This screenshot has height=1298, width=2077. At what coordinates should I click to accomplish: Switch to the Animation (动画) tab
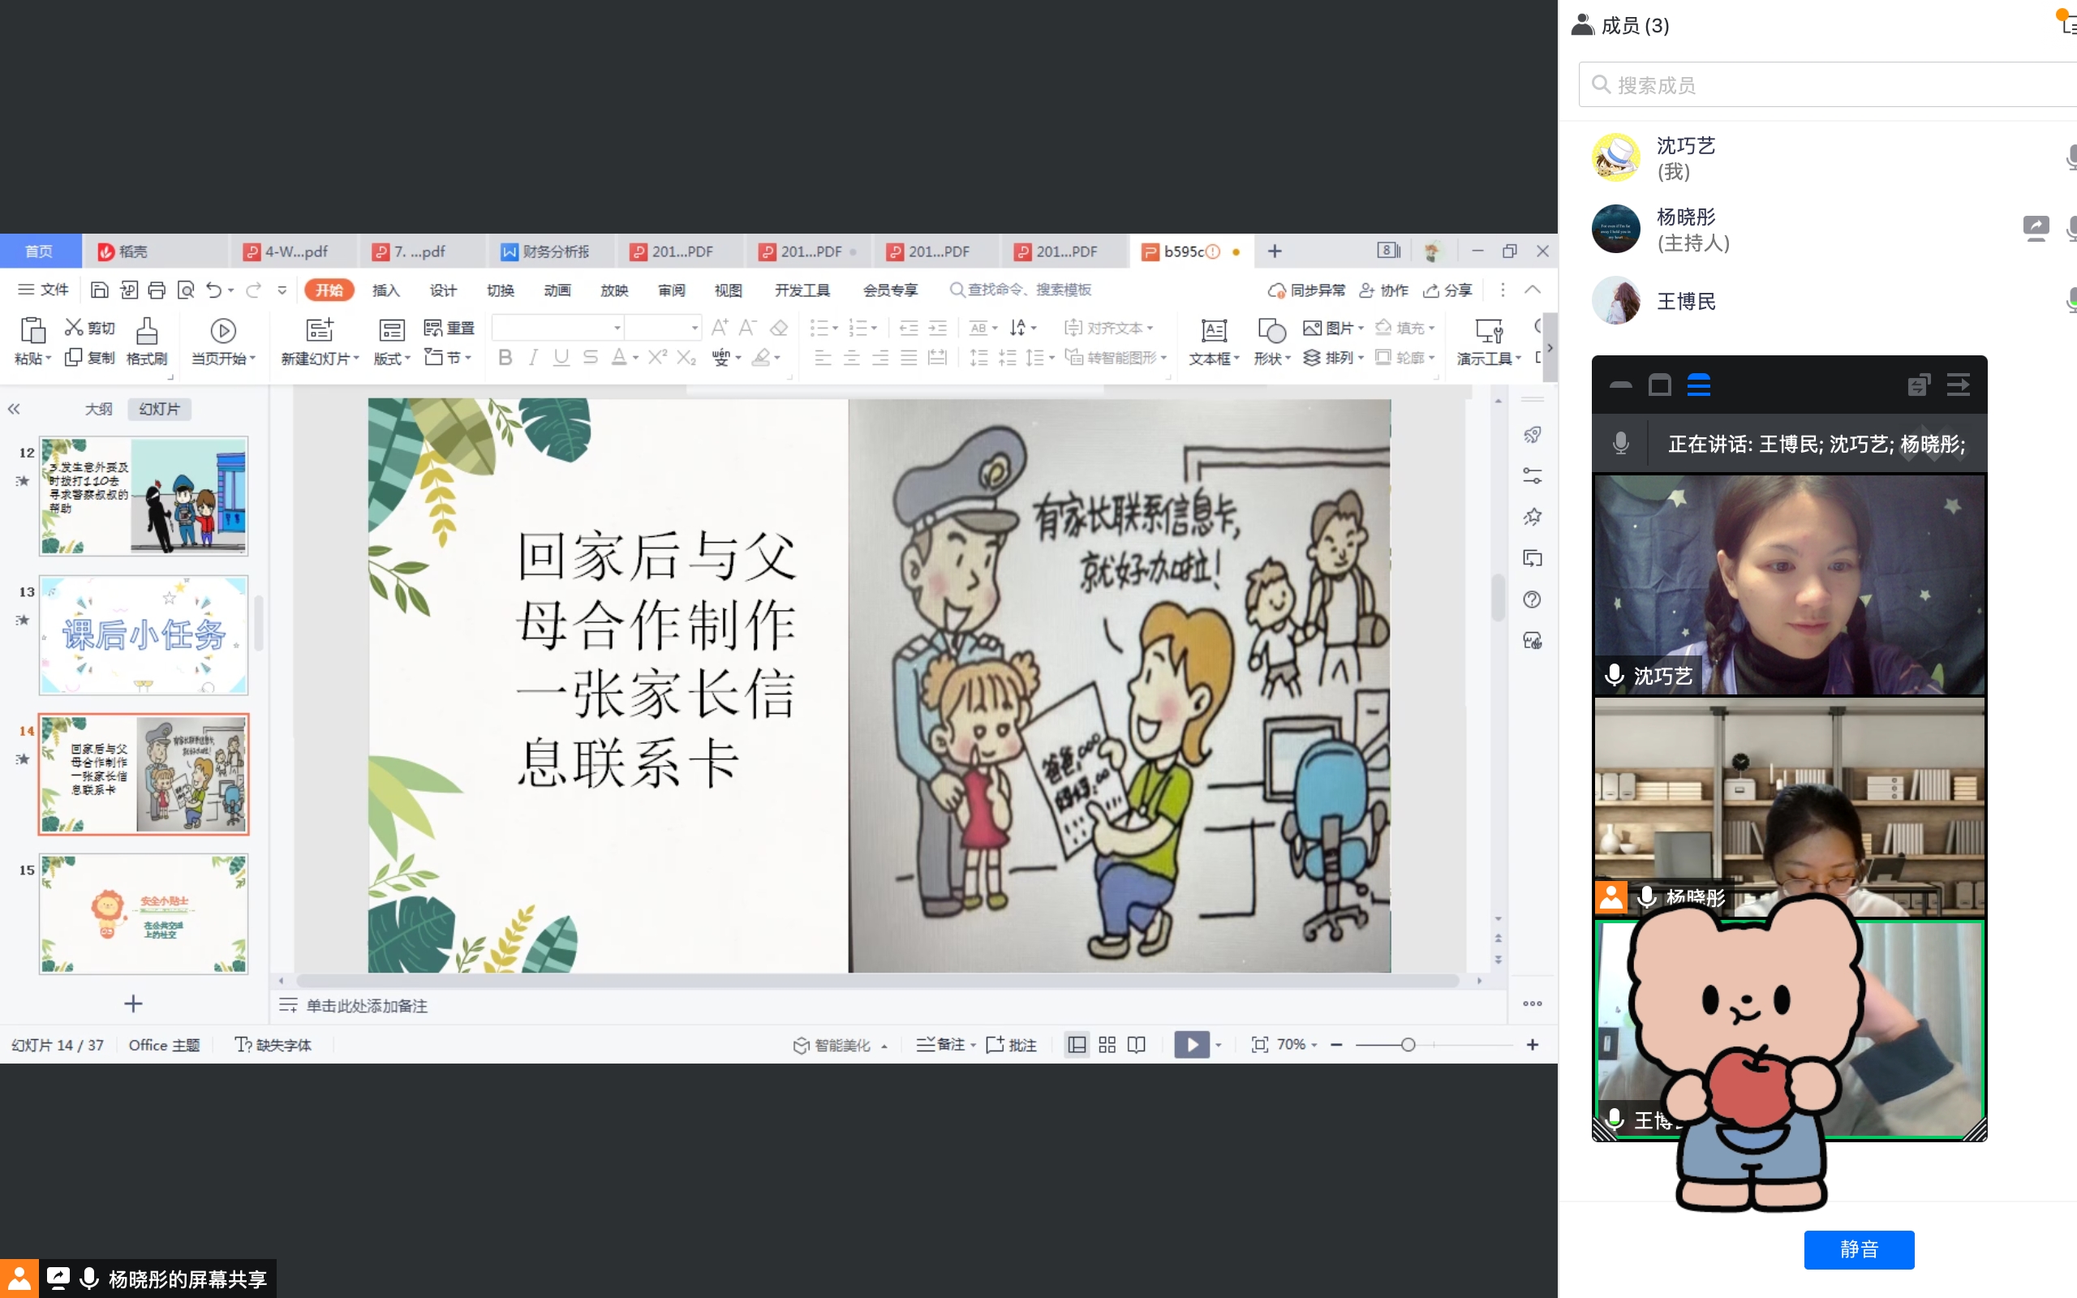(x=557, y=290)
